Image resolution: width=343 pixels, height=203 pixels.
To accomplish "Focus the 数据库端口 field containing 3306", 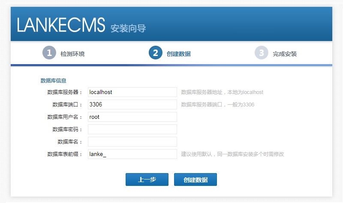I will coord(132,104).
